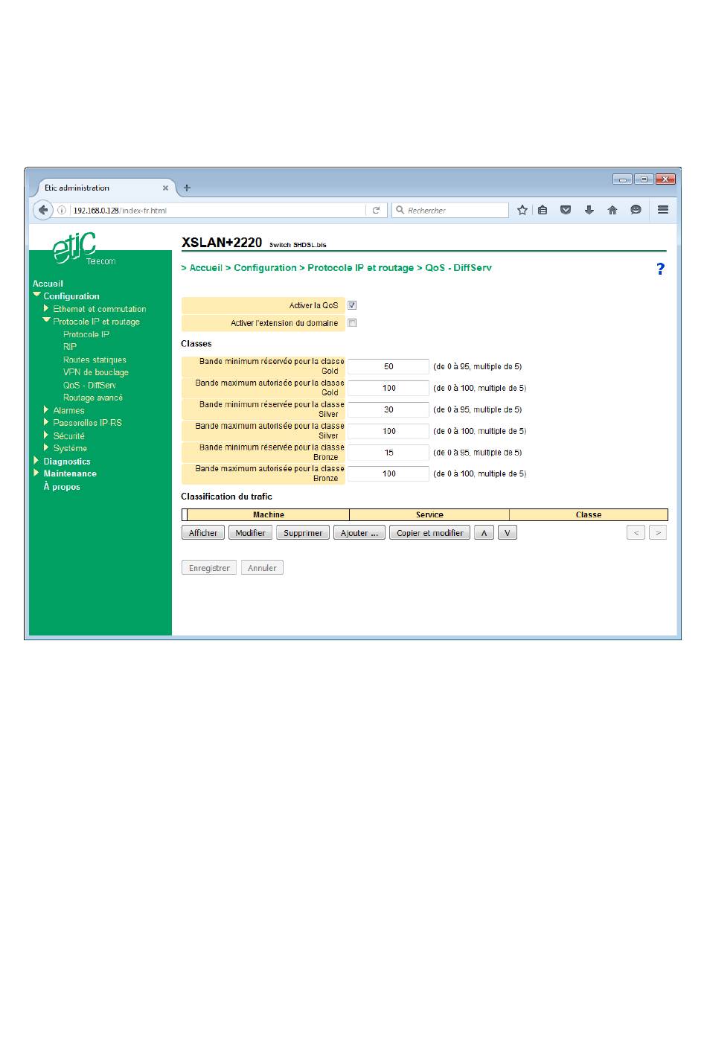Click the Silver minimum band field
707x1040 pixels.
click(x=388, y=409)
